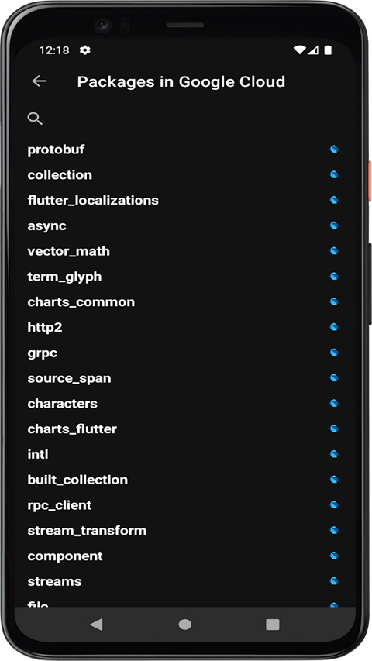
Task: Tap Android recent apps square button
Action: click(273, 625)
